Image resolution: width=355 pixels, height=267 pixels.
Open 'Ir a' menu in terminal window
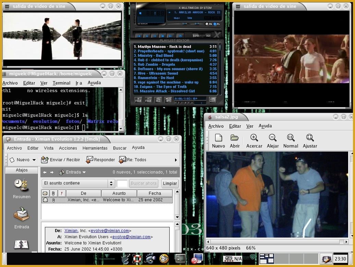click(79, 83)
